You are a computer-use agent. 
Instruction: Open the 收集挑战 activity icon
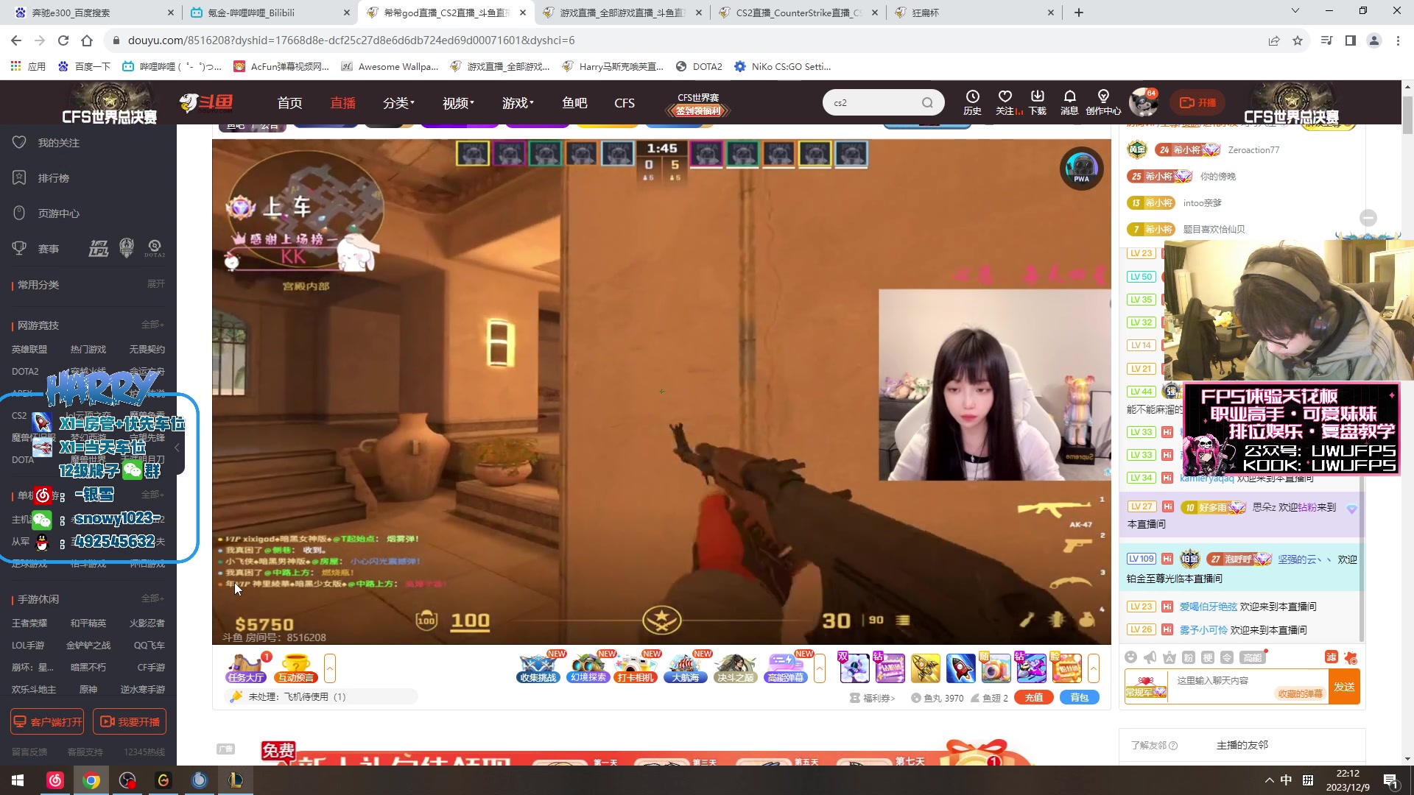point(538,668)
